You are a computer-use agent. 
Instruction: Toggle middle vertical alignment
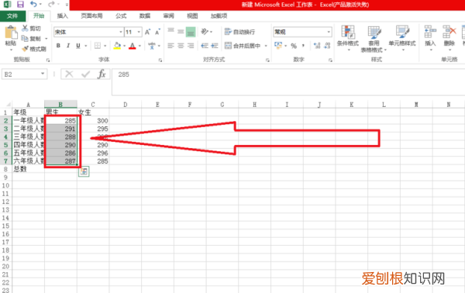point(181,32)
